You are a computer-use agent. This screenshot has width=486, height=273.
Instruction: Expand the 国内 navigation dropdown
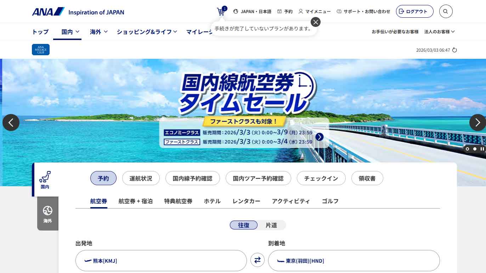[x=70, y=32]
